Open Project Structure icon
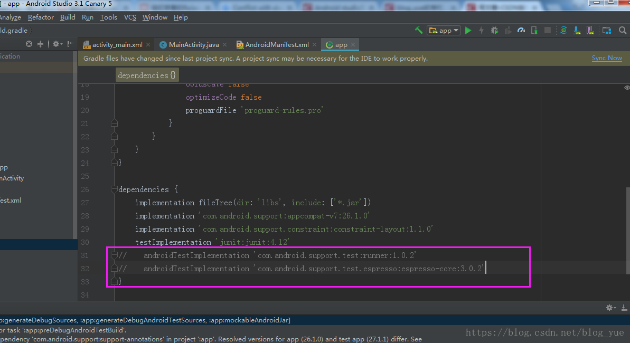This screenshot has width=630, height=343. click(607, 31)
